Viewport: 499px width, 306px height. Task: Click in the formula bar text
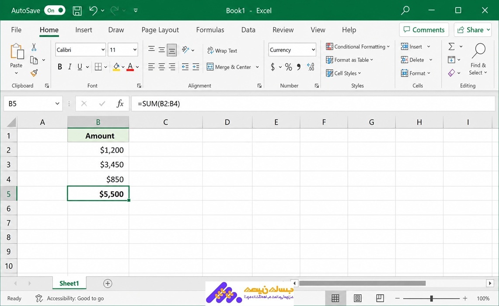[x=159, y=104]
